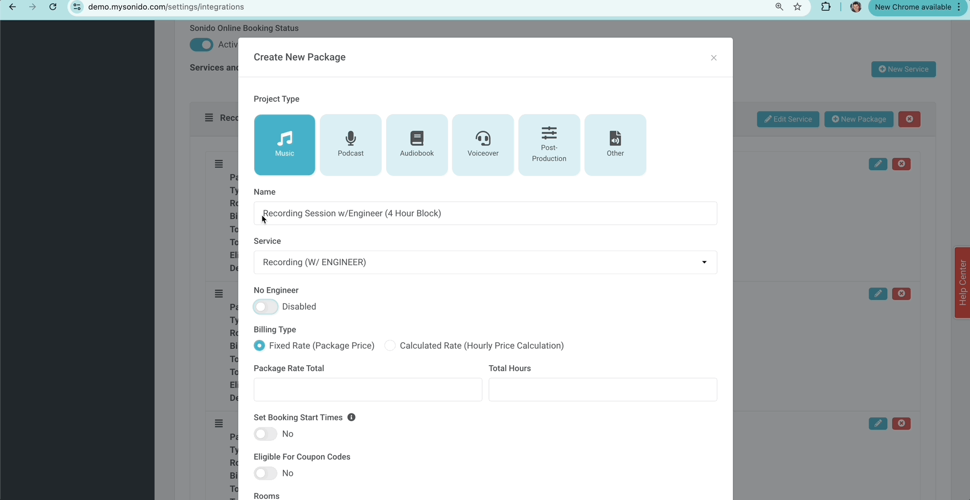Pick the Audiobook project type

pyautogui.click(x=416, y=145)
